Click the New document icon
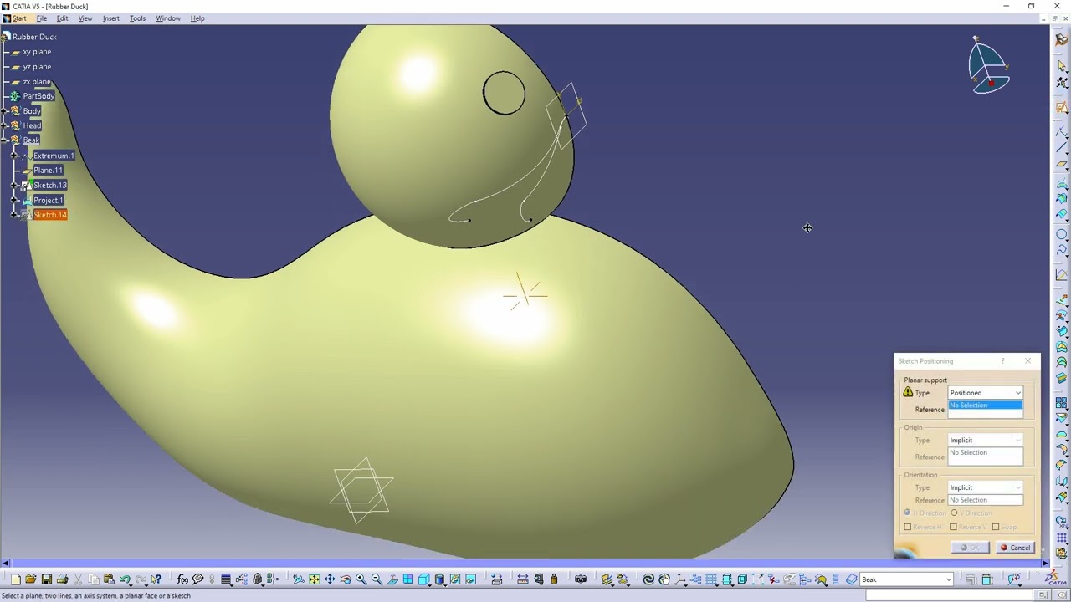Screen dimensions: 1071x602 15,579
